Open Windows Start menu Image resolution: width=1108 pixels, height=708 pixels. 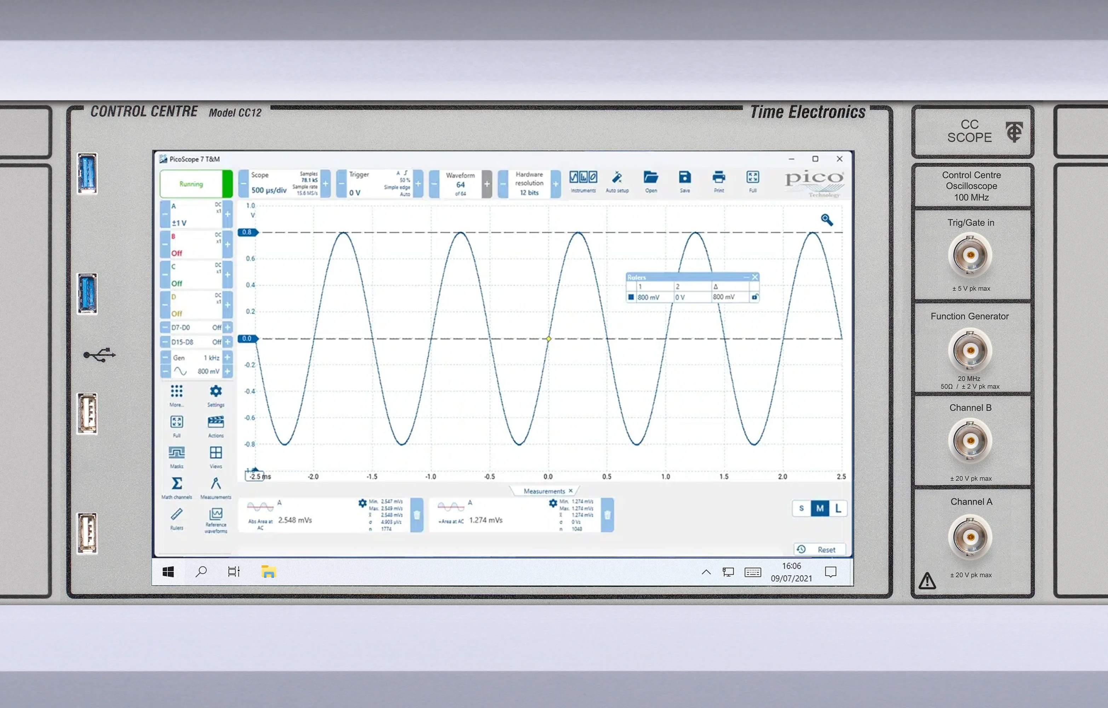(168, 572)
